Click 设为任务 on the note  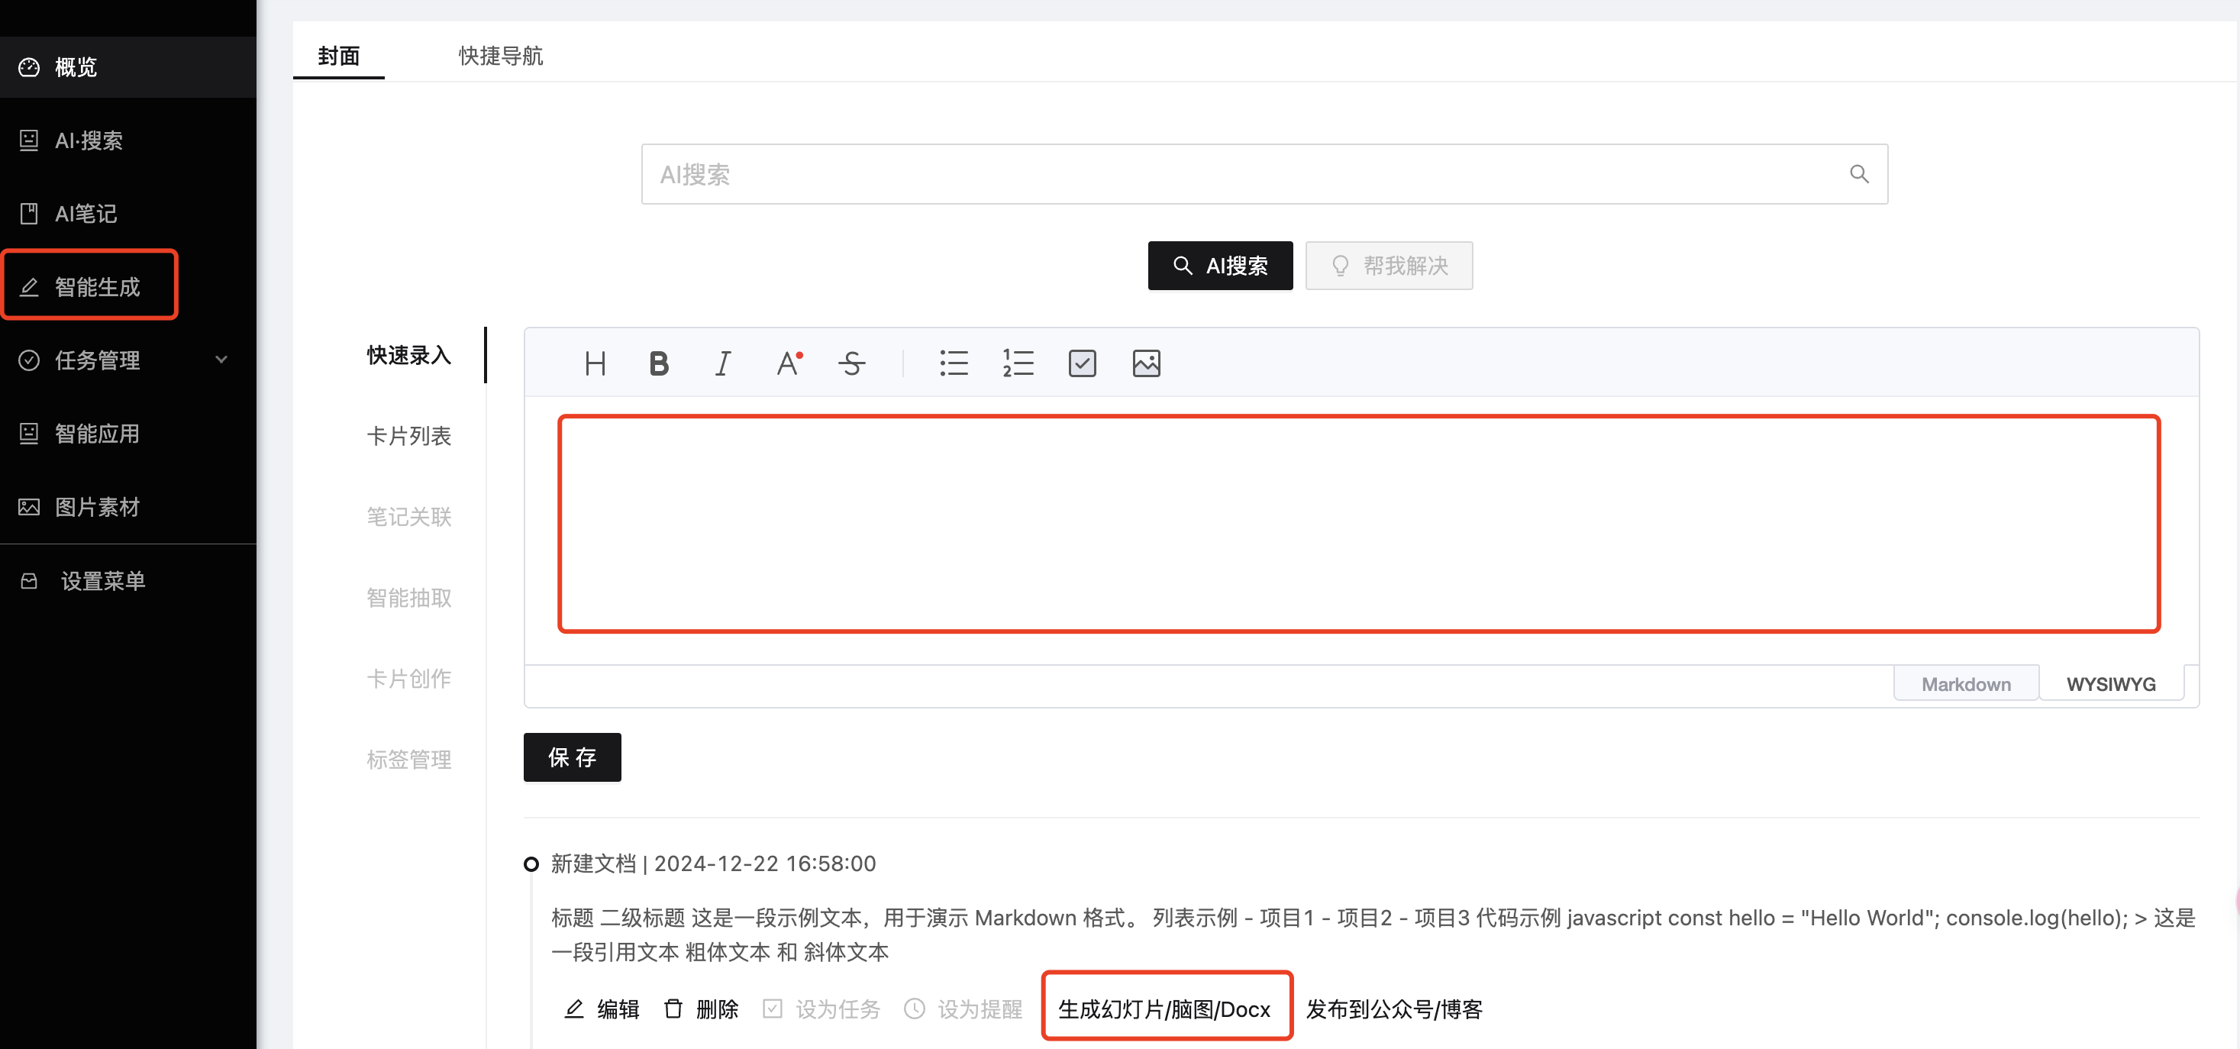coord(821,1009)
